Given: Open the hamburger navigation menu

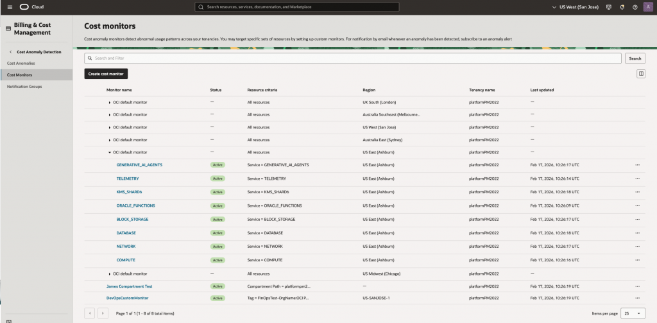Looking at the screenshot, I should click(10, 7).
